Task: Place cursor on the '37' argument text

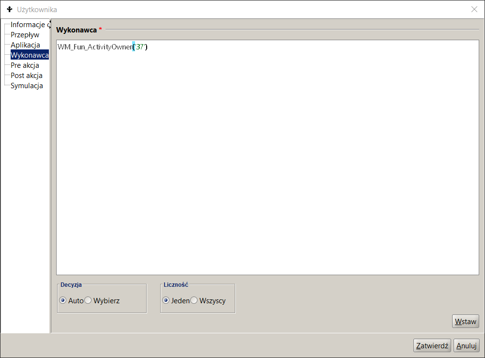Action: tap(140, 47)
